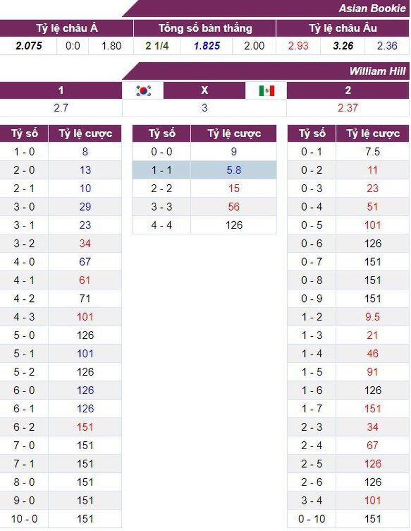This screenshot has width=411, height=531.
Task: Pick the highlighted 1 - 1 score row
Action: pos(161,170)
